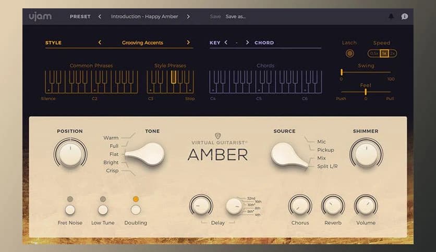Screen dimensions: 436x252
Task: Select Warm tone
Action: point(111,137)
